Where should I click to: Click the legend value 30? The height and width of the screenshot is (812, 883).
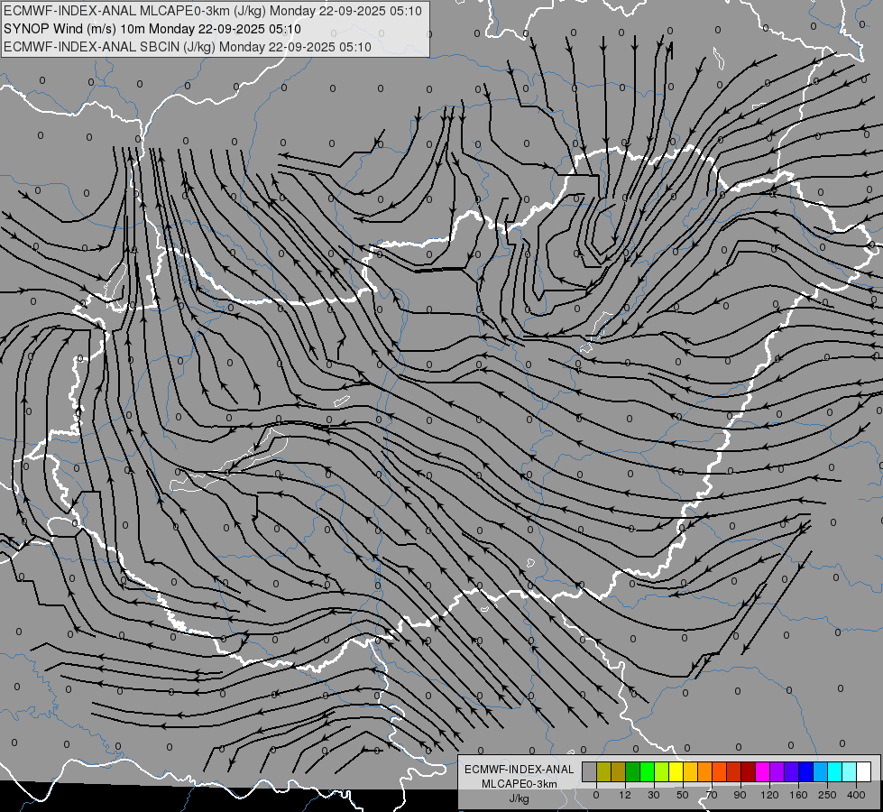pyautogui.click(x=654, y=795)
